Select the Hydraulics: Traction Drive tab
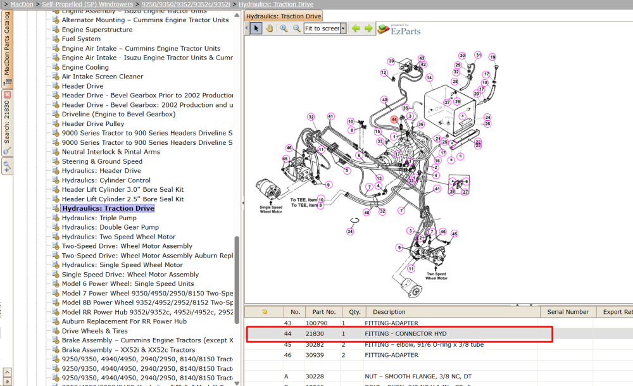Screen dimensions: 633x386 [x=284, y=16]
